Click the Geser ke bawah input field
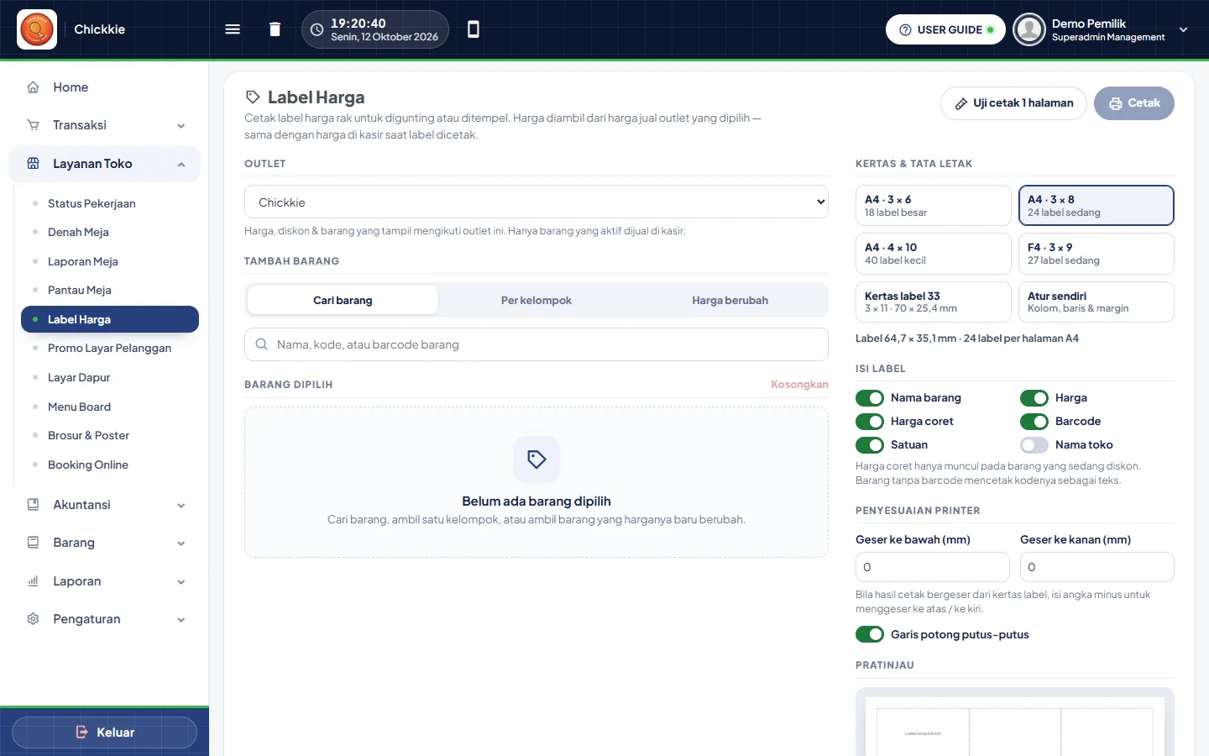The width and height of the screenshot is (1209, 756). pyautogui.click(x=933, y=567)
